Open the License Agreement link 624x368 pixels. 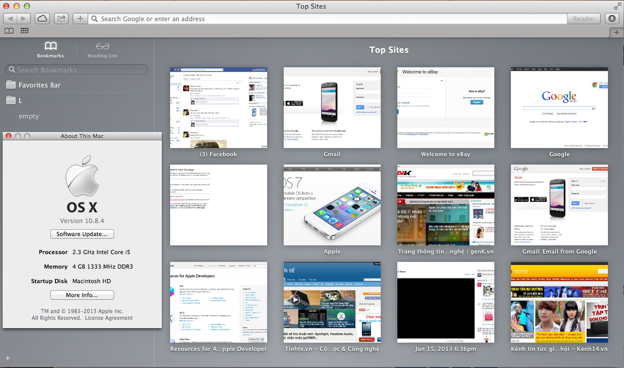[109, 318]
